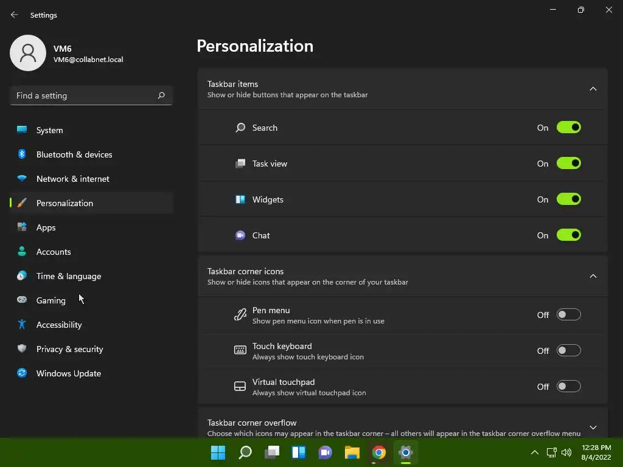
Task: Open Network & internet settings
Action: click(x=91, y=179)
